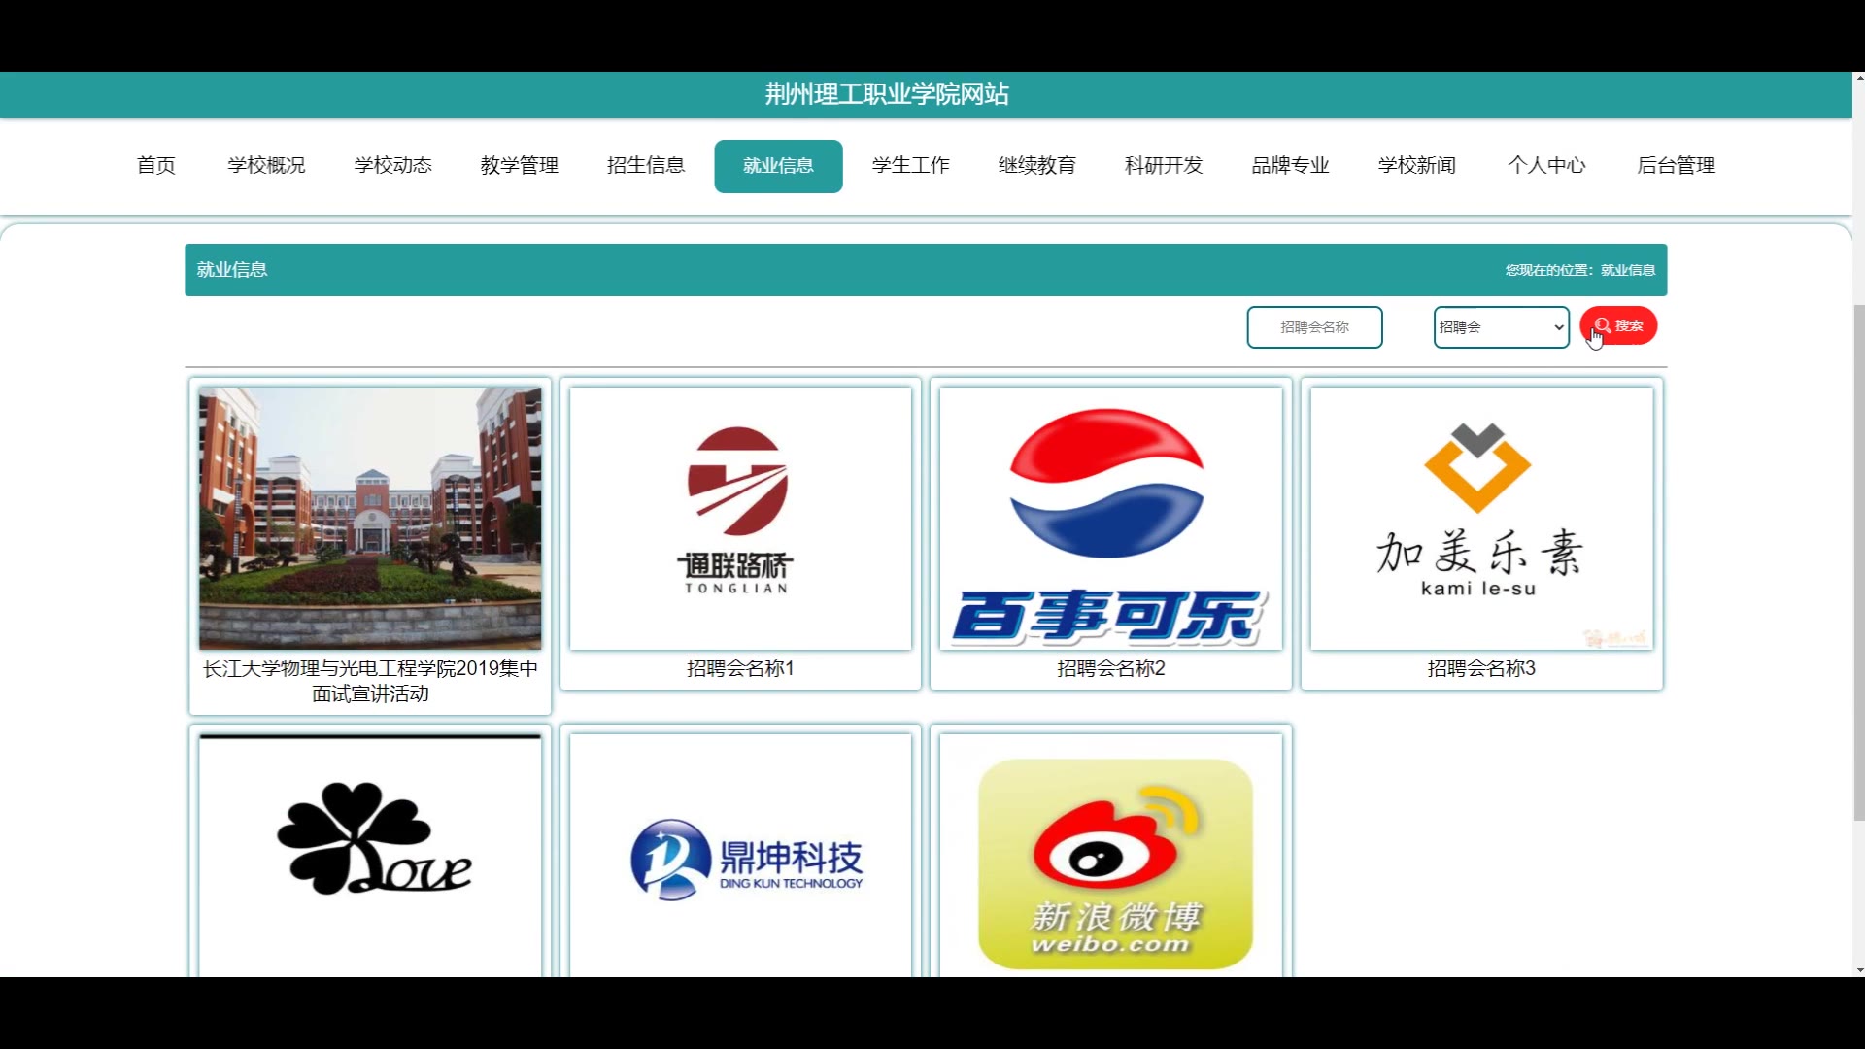
Task: Go to the 首页 home menu item
Action: pyautogui.click(x=156, y=165)
